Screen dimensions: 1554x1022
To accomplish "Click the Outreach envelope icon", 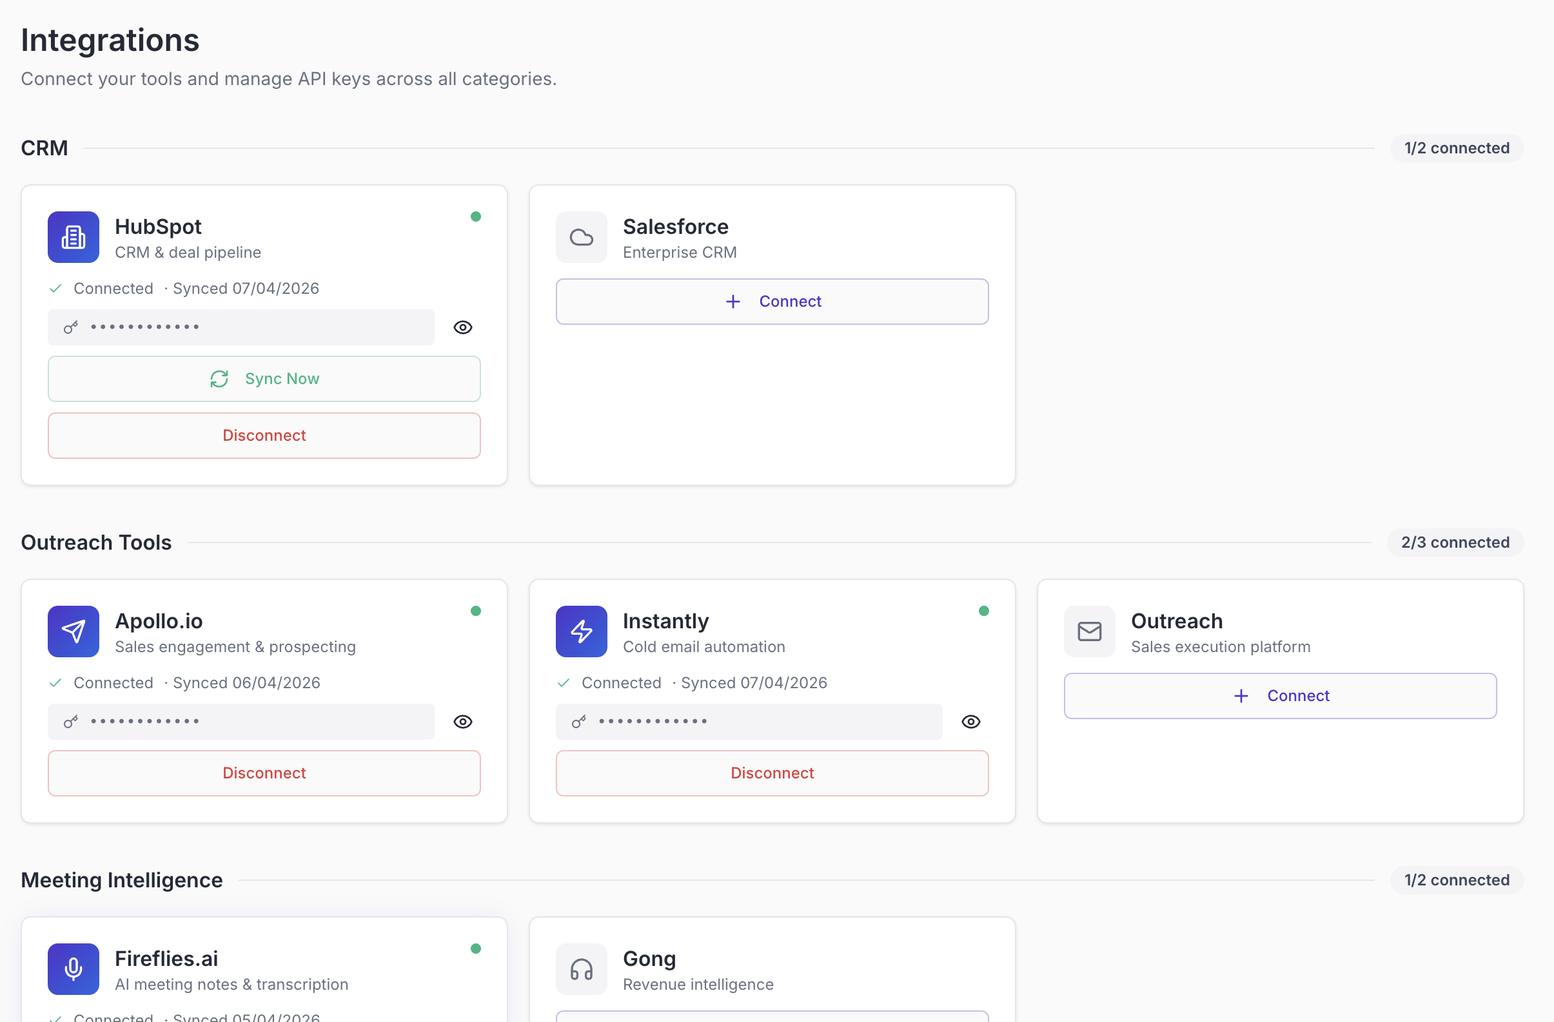I will click(x=1089, y=631).
